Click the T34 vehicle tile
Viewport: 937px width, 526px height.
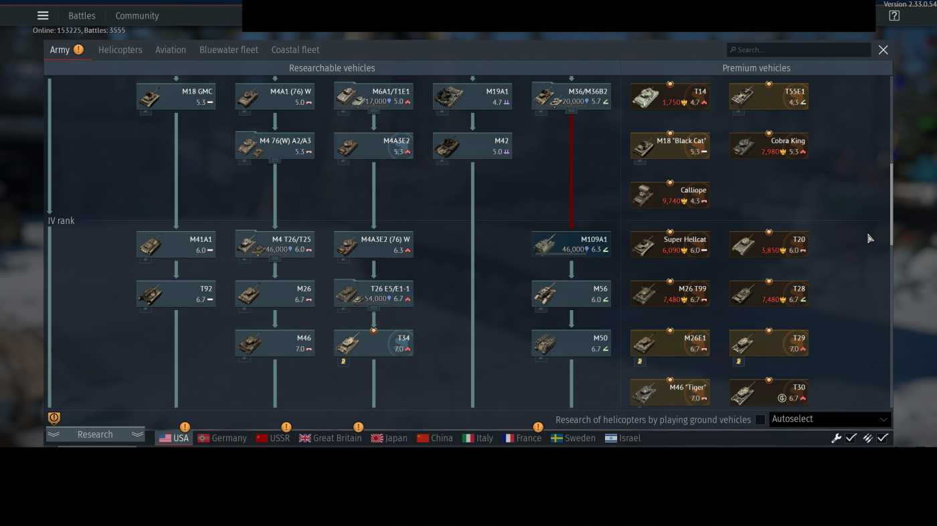point(373,344)
